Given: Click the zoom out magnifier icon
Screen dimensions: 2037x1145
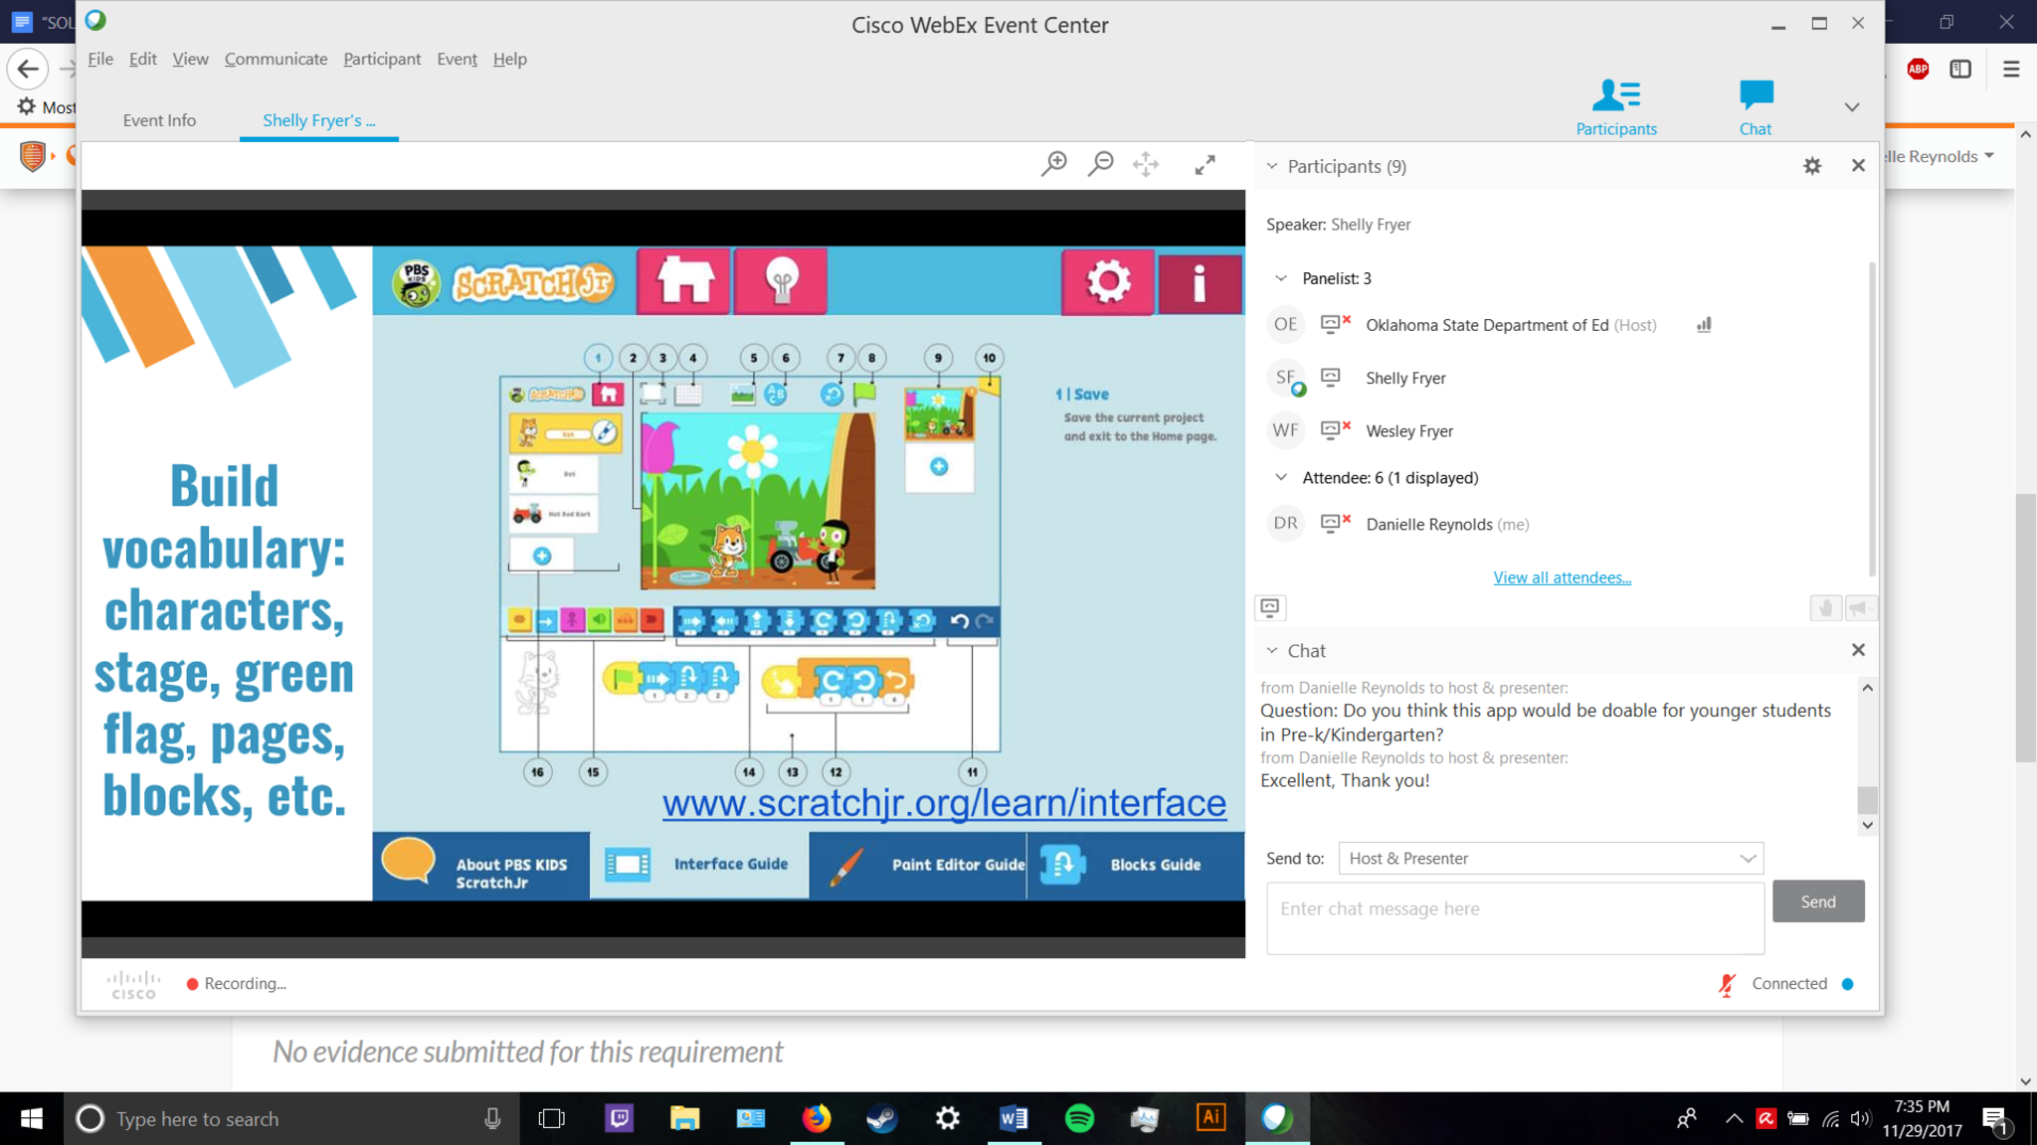Looking at the screenshot, I should [1100, 164].
